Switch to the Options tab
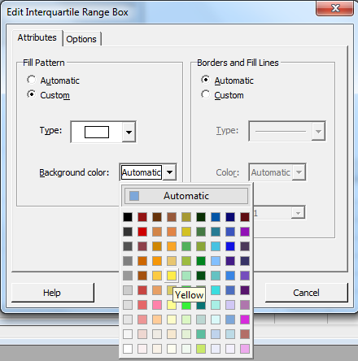The image size is (358, 361). (81, 39)
